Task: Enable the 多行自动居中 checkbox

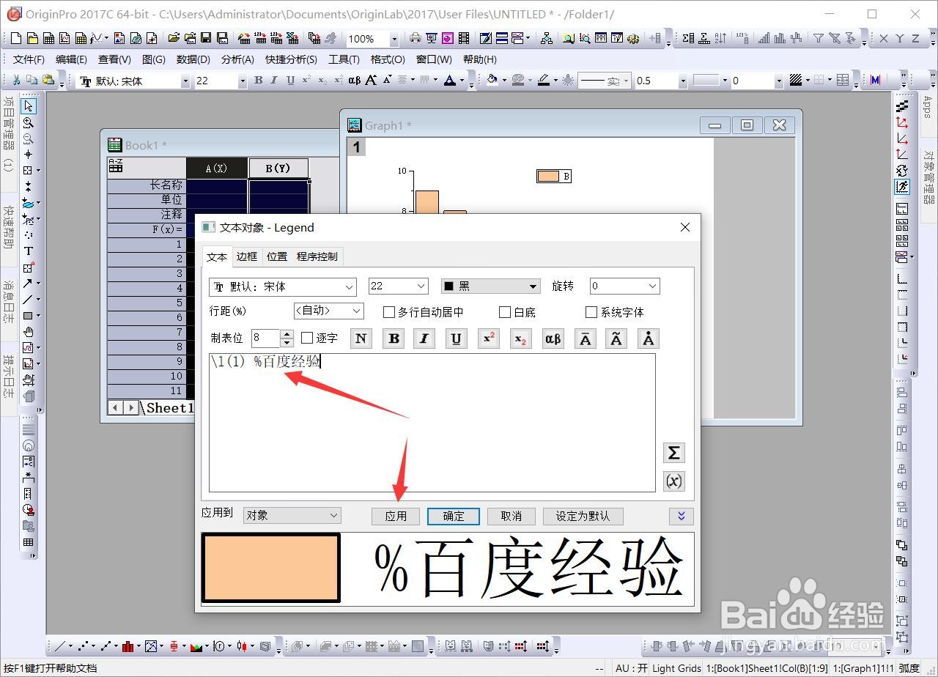Action: [x=389, y=312]
